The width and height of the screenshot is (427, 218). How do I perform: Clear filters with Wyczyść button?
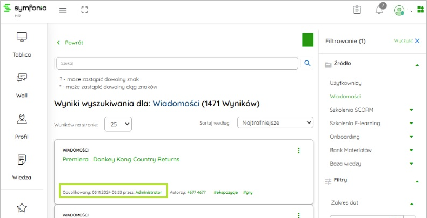(x=406, y=40)
